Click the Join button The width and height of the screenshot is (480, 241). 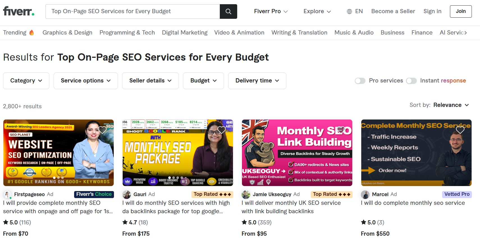pyautogui.click(x=461, y=12)
